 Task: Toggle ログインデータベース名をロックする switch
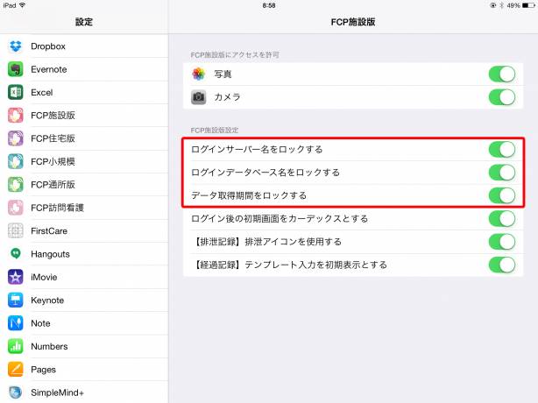[x=501, y=173]
